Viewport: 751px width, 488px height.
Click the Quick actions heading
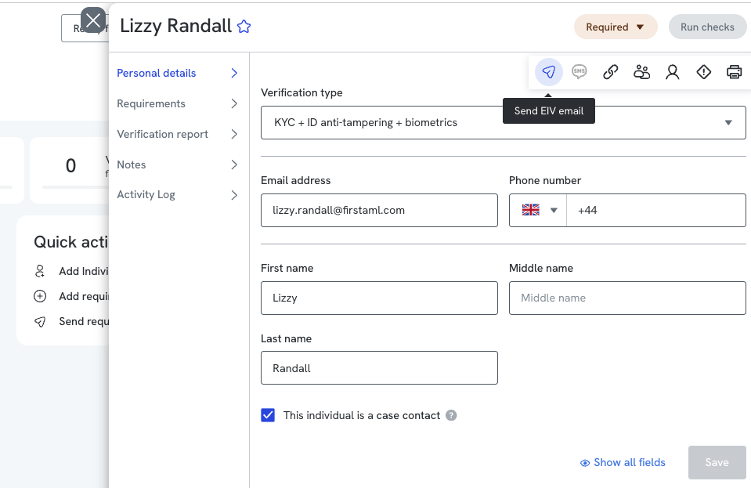[71, 242]
